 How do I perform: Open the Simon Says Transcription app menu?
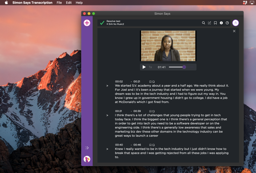[x=32, y=3]
